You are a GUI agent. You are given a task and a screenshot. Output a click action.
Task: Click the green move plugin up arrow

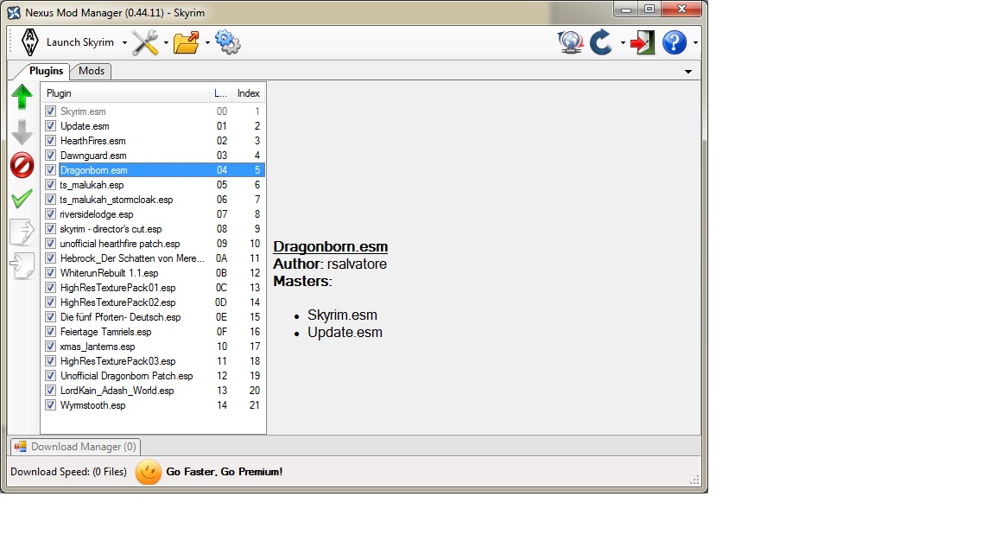tap(22, 97)
